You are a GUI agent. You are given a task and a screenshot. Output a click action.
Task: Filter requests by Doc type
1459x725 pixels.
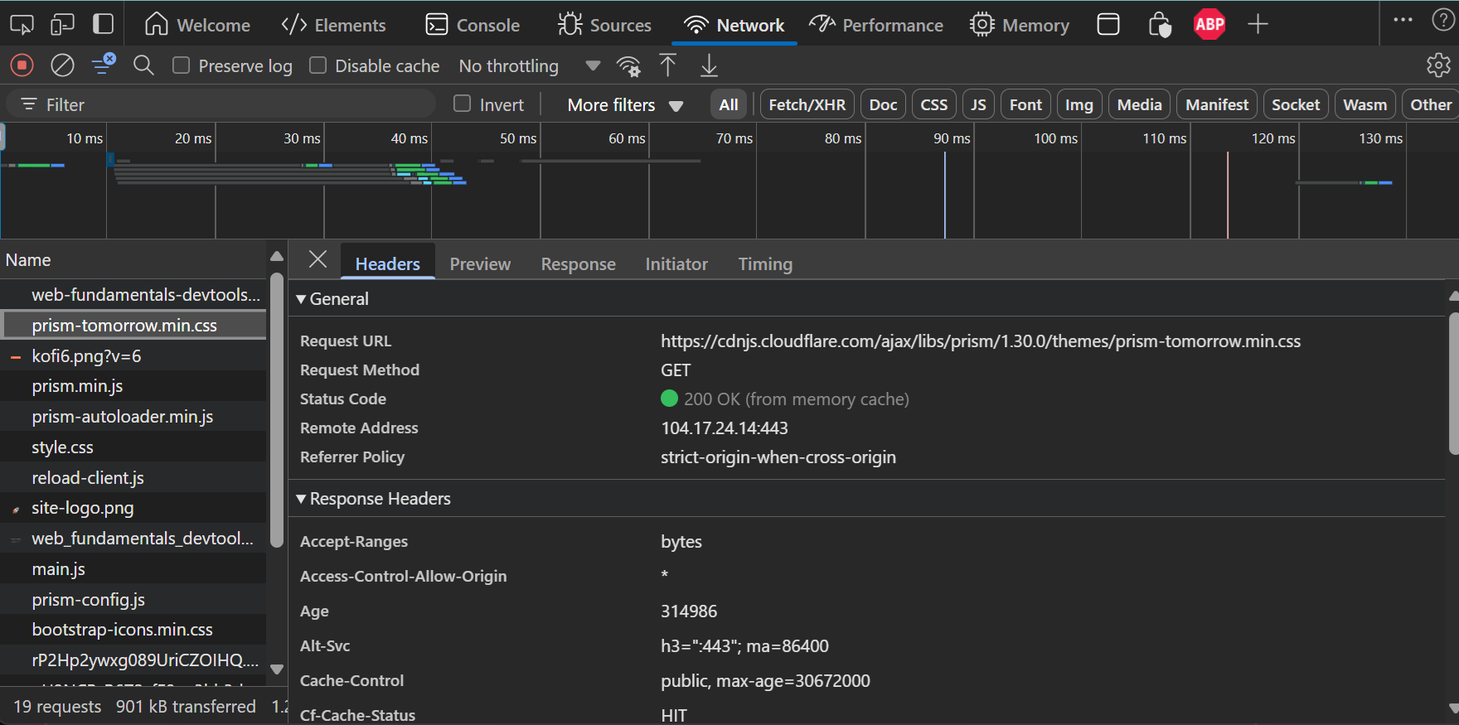(883, 104)
